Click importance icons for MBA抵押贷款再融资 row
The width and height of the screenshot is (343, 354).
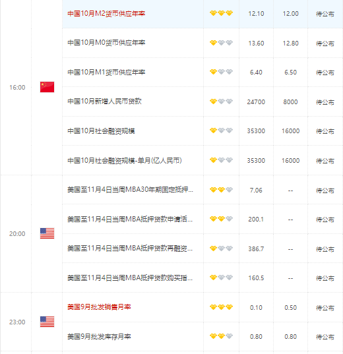tap(221, 249)
